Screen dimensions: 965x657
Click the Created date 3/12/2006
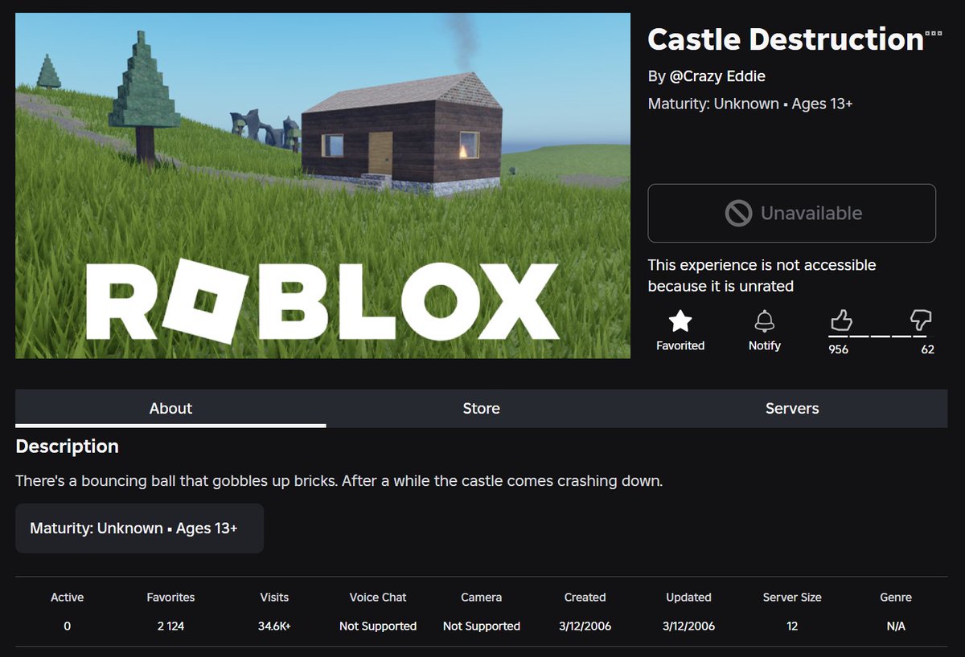point(585,626)
